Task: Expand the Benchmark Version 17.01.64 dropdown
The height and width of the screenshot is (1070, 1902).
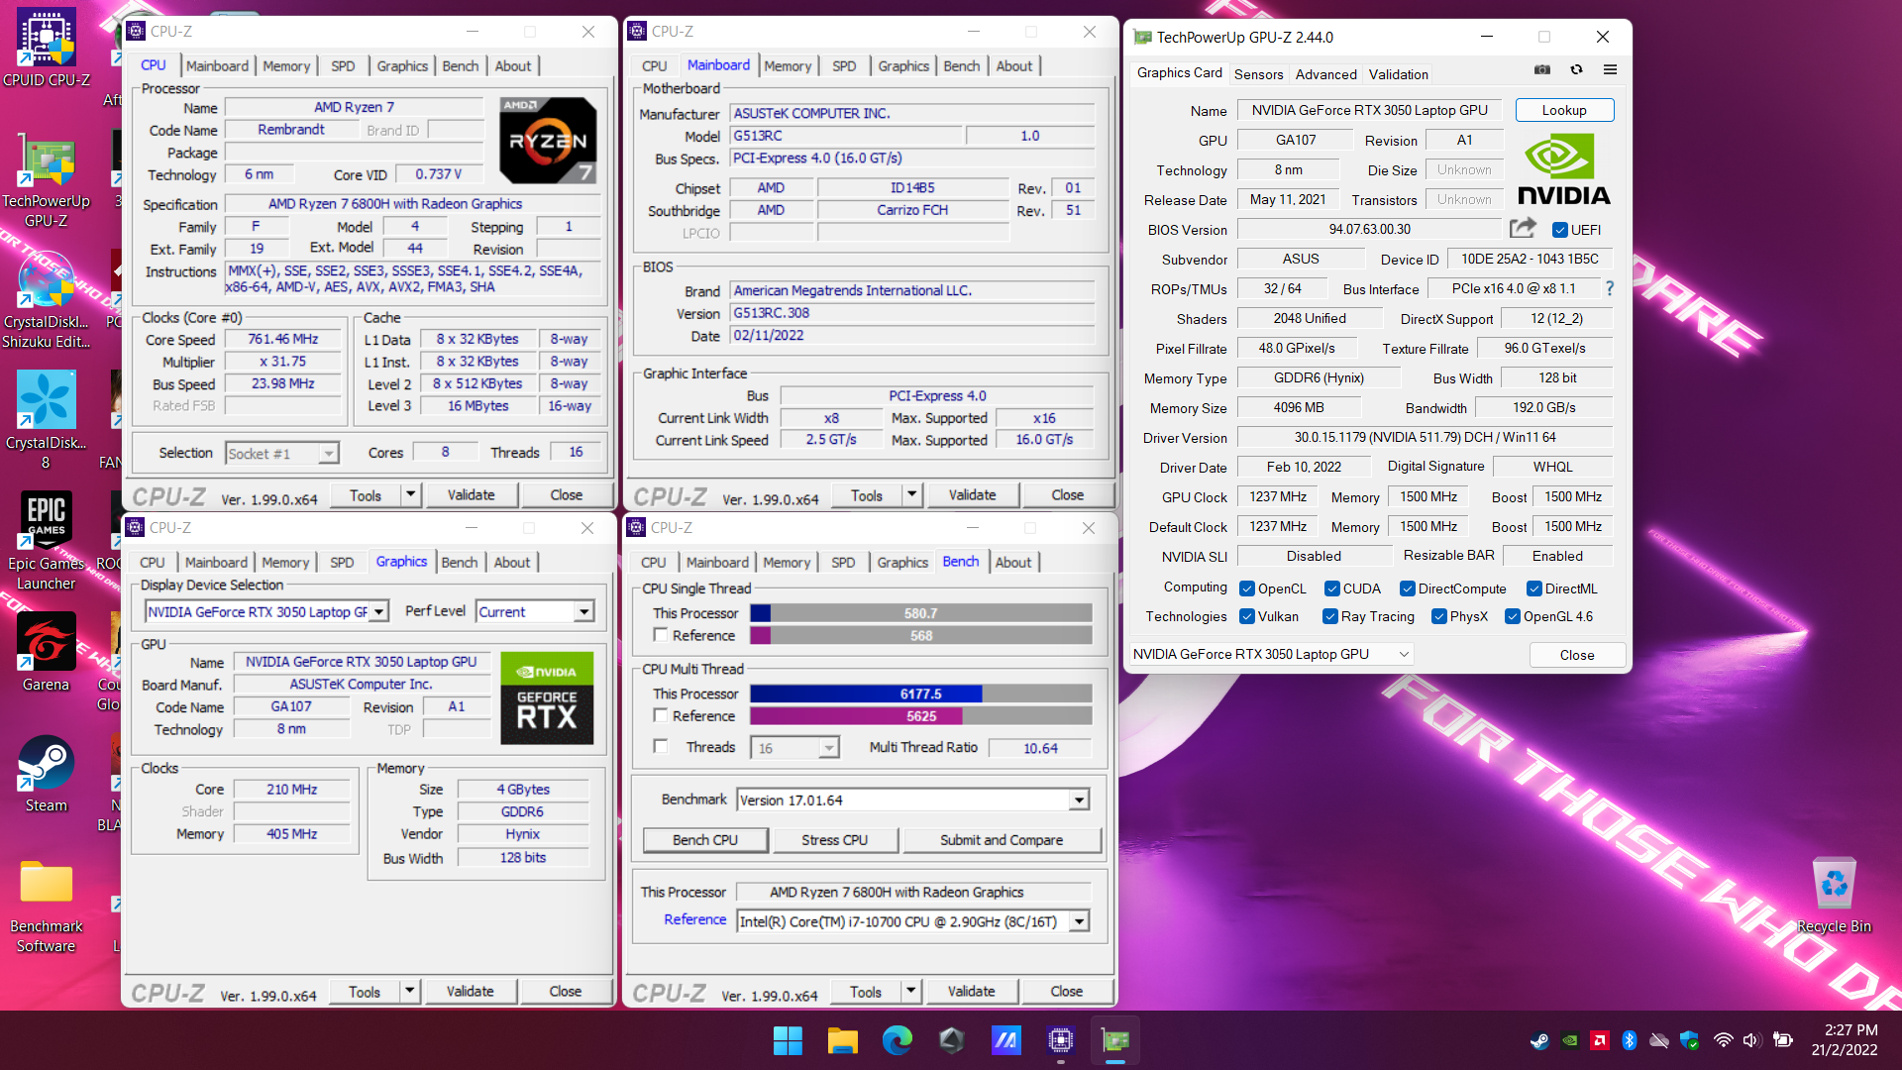Action: [1079, 800]
